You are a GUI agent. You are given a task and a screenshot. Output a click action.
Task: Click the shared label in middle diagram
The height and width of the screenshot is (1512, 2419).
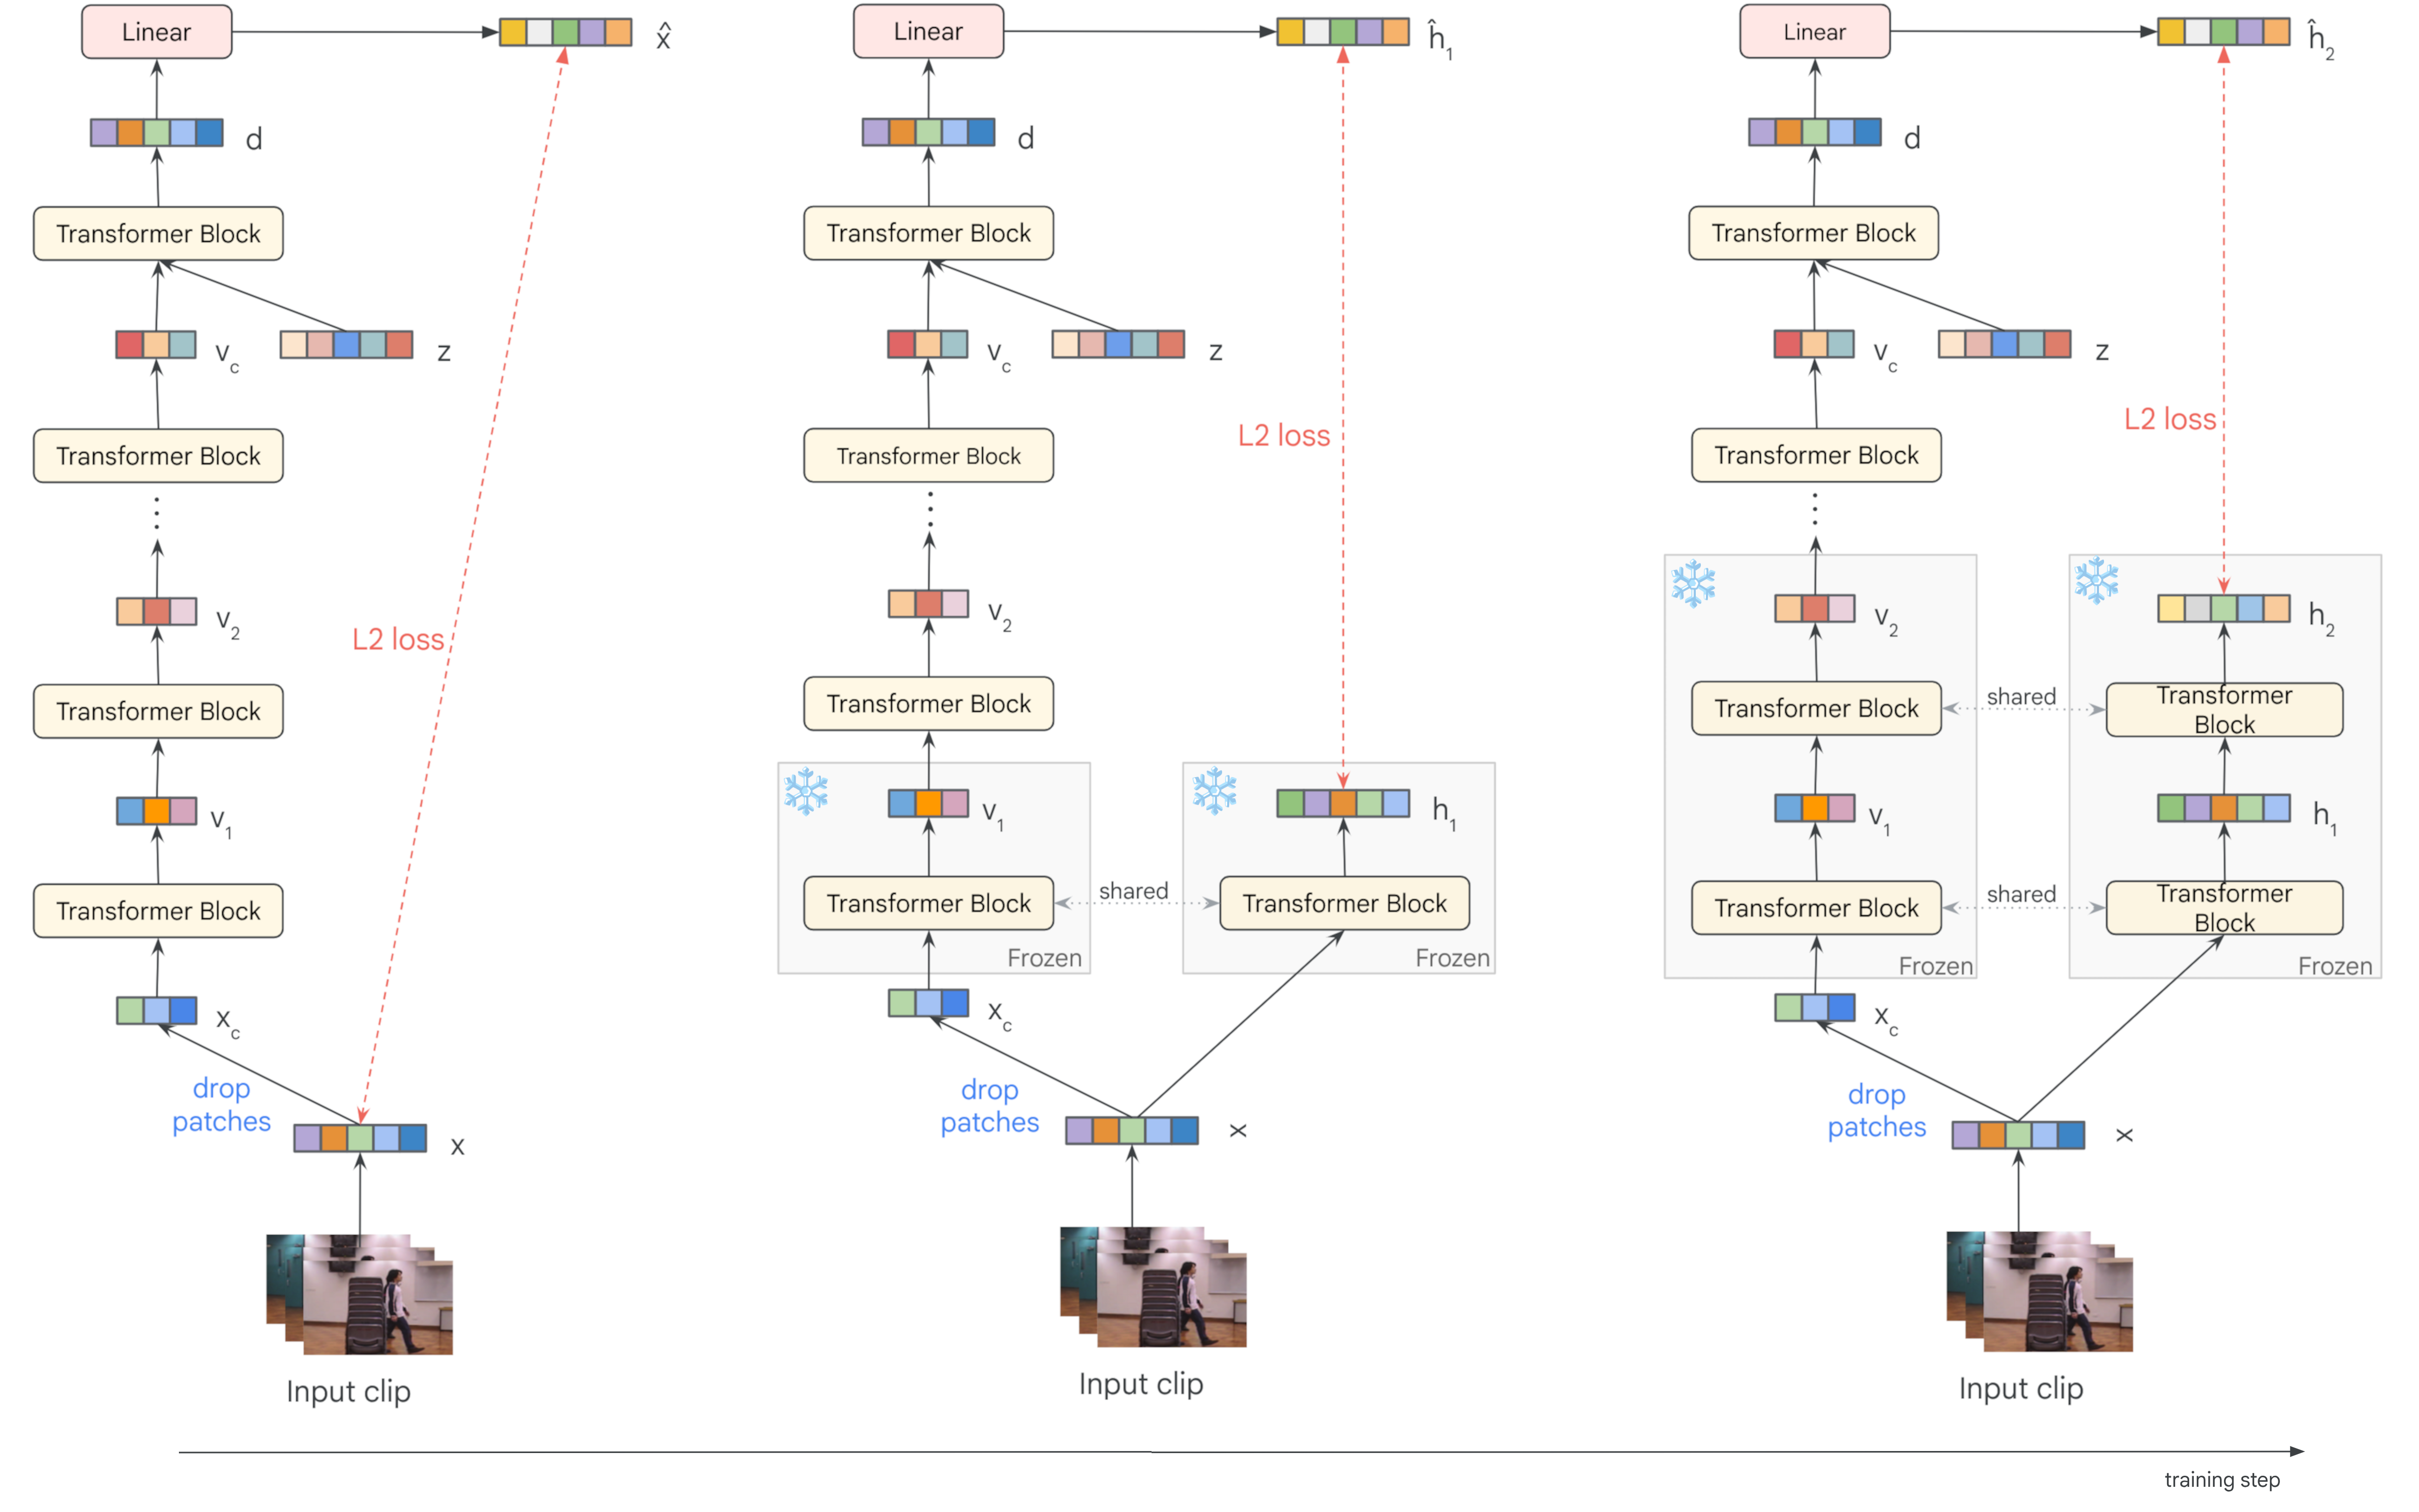click(x=1133, y=890)
